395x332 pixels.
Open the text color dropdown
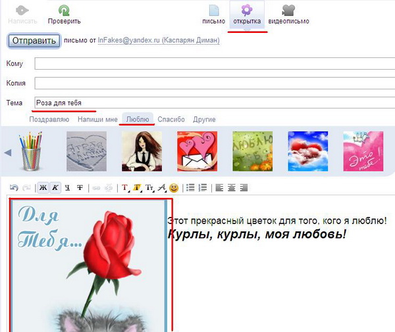click(x=125, y=188)
